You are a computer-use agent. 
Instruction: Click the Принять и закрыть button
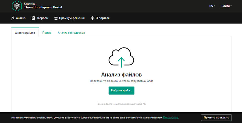(216, 118)
